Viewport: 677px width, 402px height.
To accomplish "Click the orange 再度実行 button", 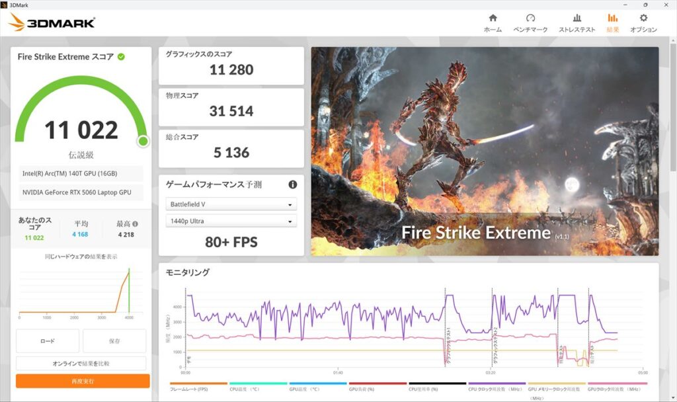I will pos(83,381).
